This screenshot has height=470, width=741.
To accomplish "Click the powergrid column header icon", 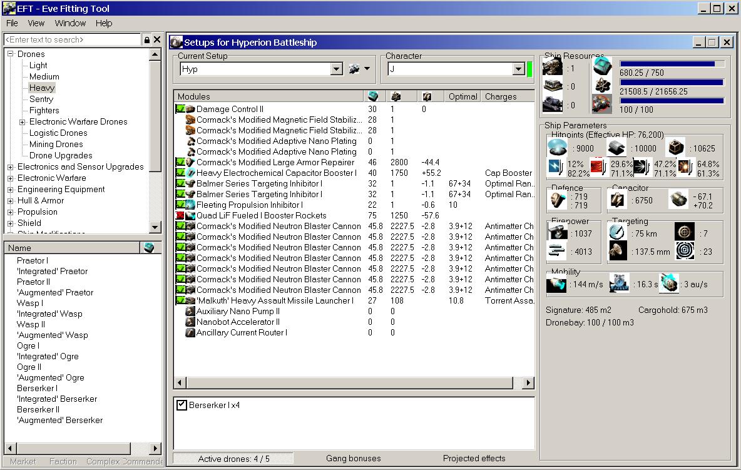I will coord(396,96).
